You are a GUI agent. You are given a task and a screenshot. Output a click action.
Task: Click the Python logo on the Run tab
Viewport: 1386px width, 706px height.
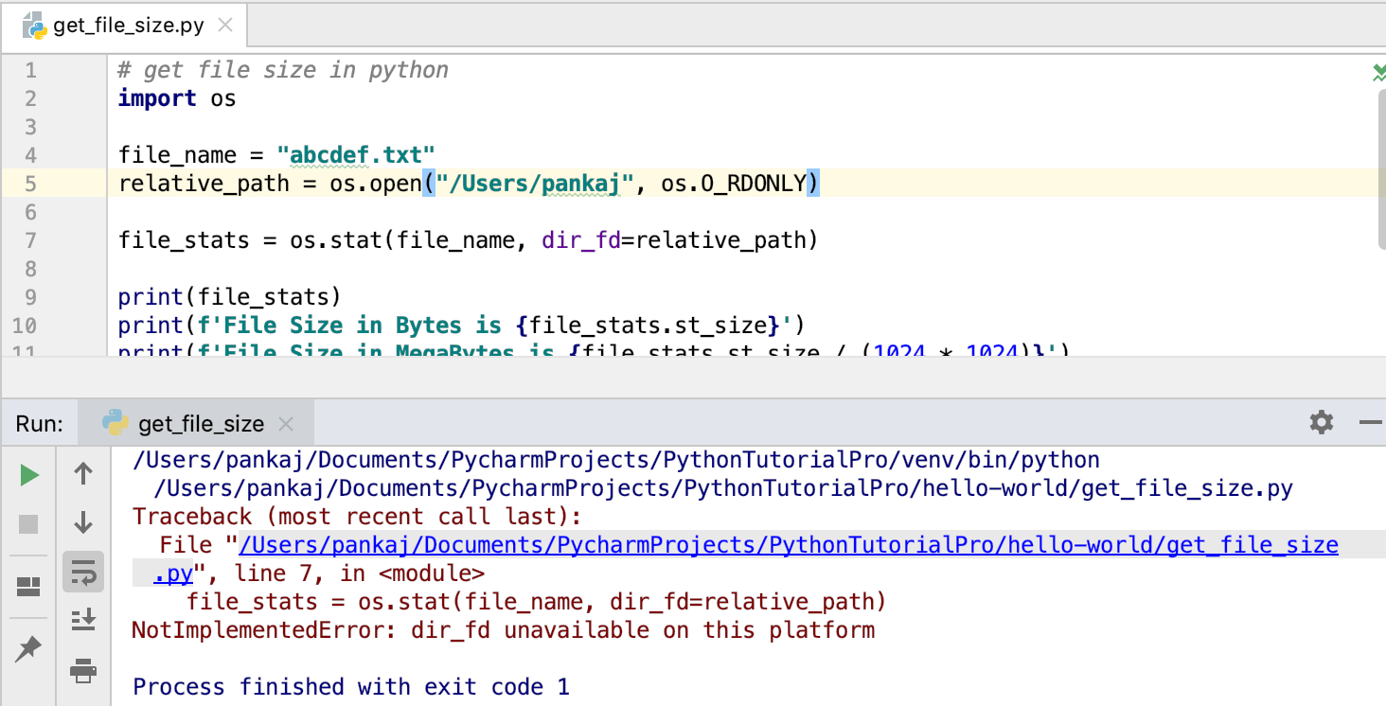pyautogui.click(x=117, y=423)
